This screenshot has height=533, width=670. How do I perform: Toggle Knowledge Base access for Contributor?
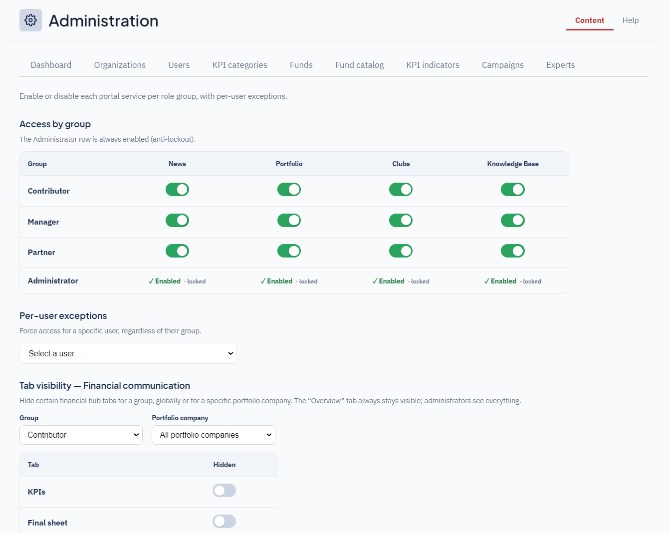(x=513, y=190)
